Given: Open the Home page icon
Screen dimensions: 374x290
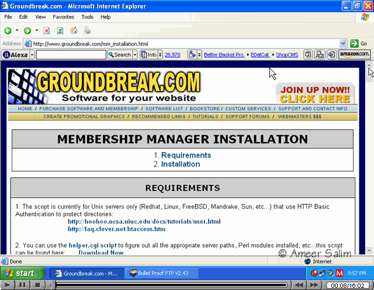Looking at the screenshot, I should tap(74, 30).
